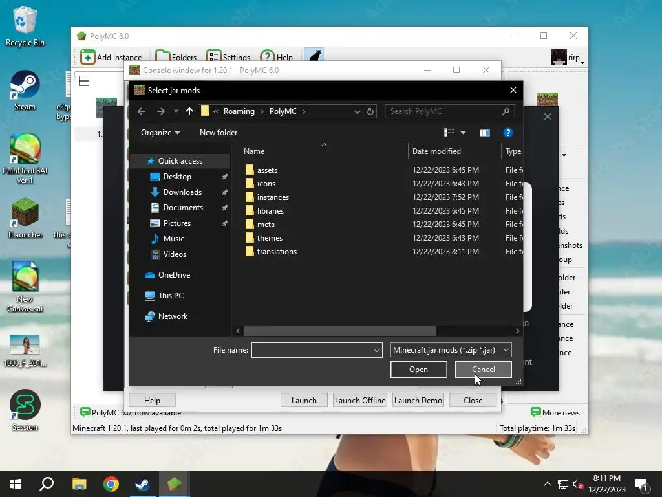Open file dialog help icon
Screen dimensions: 662x497
click(x=508, y=133)
